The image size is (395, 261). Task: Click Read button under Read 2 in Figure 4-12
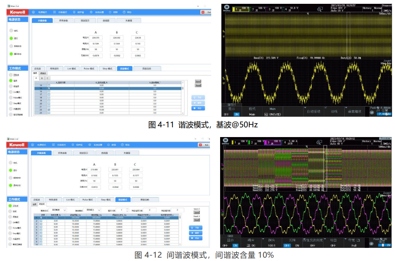[x=196, y=220]
